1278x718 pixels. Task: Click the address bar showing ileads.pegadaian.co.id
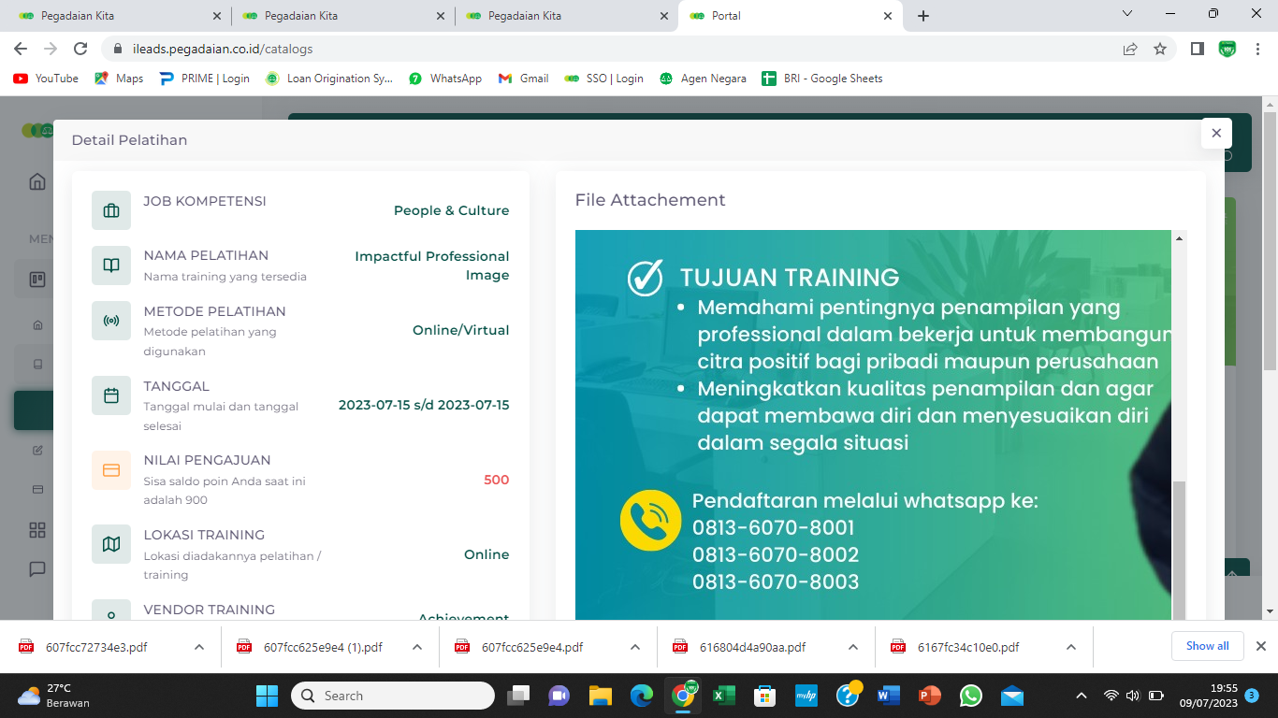coord(608,49)
